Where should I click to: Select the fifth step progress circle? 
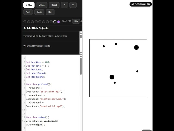pos(40,22)
